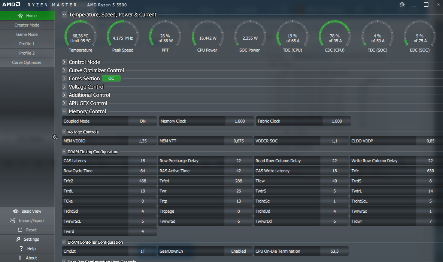This screenshot has width=443, height=262.
Task: Click the CAS Write Latency row
Action: 301,171
